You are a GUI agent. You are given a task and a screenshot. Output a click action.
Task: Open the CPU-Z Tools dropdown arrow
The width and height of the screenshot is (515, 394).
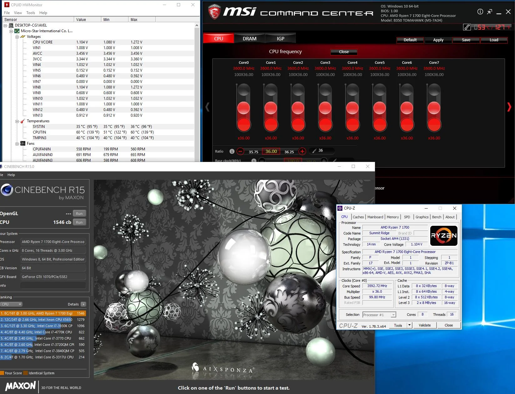click(409, 325)
